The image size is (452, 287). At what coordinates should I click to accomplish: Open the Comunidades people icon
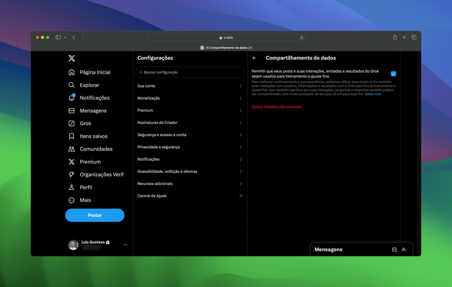(x=72, y=149)
